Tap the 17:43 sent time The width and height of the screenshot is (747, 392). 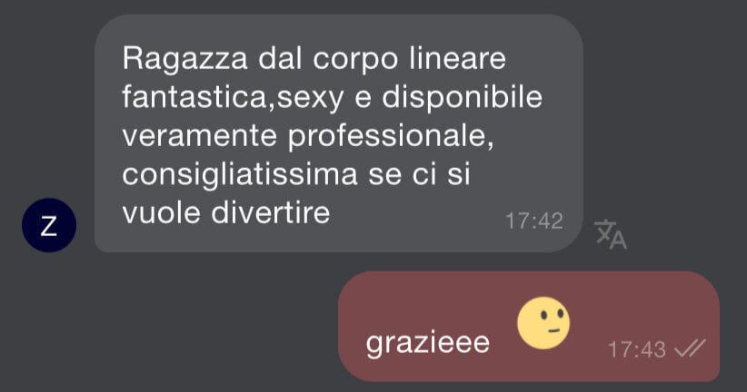click(x=636, y=349)
